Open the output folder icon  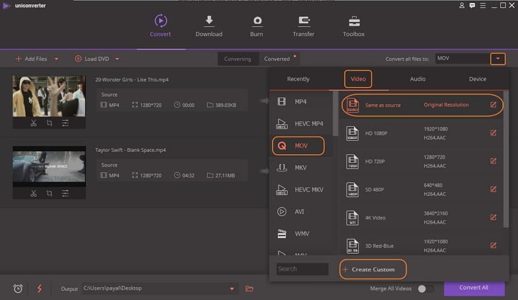249,288
